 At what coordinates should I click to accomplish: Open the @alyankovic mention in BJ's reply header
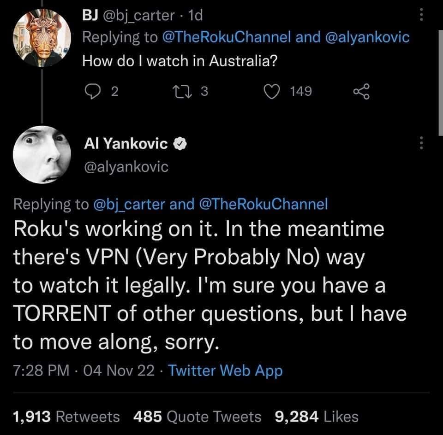coord(367,37)
